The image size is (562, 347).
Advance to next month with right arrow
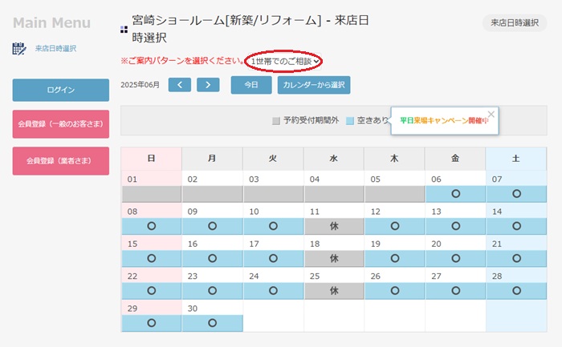coord(208,85)
